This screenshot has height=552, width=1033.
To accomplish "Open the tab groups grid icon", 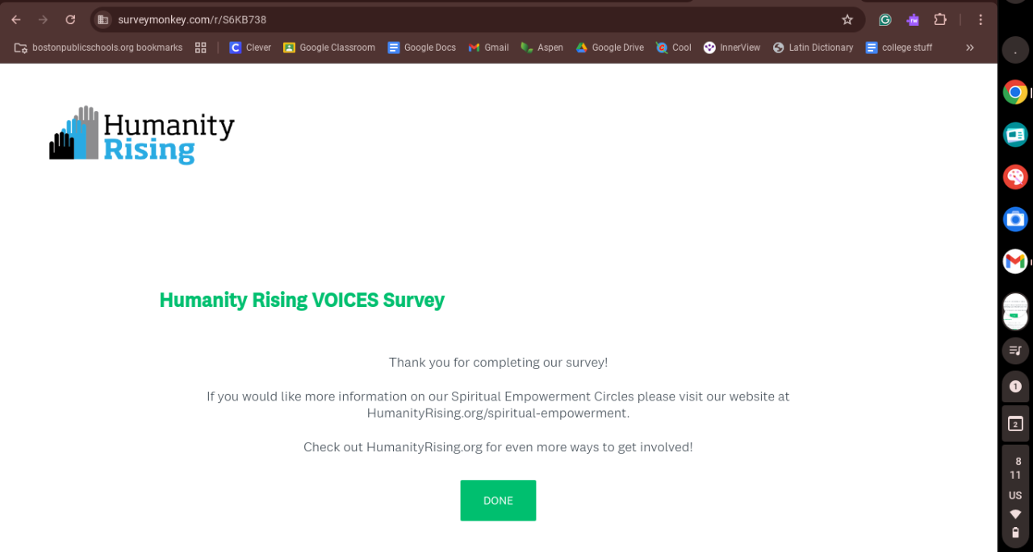I will [x=201, y=48].
